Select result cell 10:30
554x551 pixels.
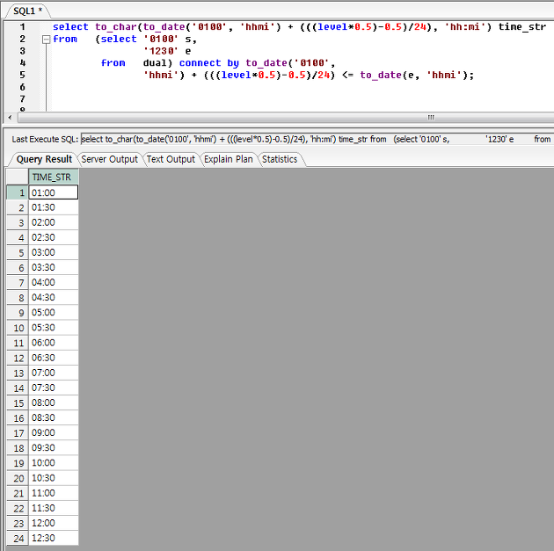tap(54, 478)
